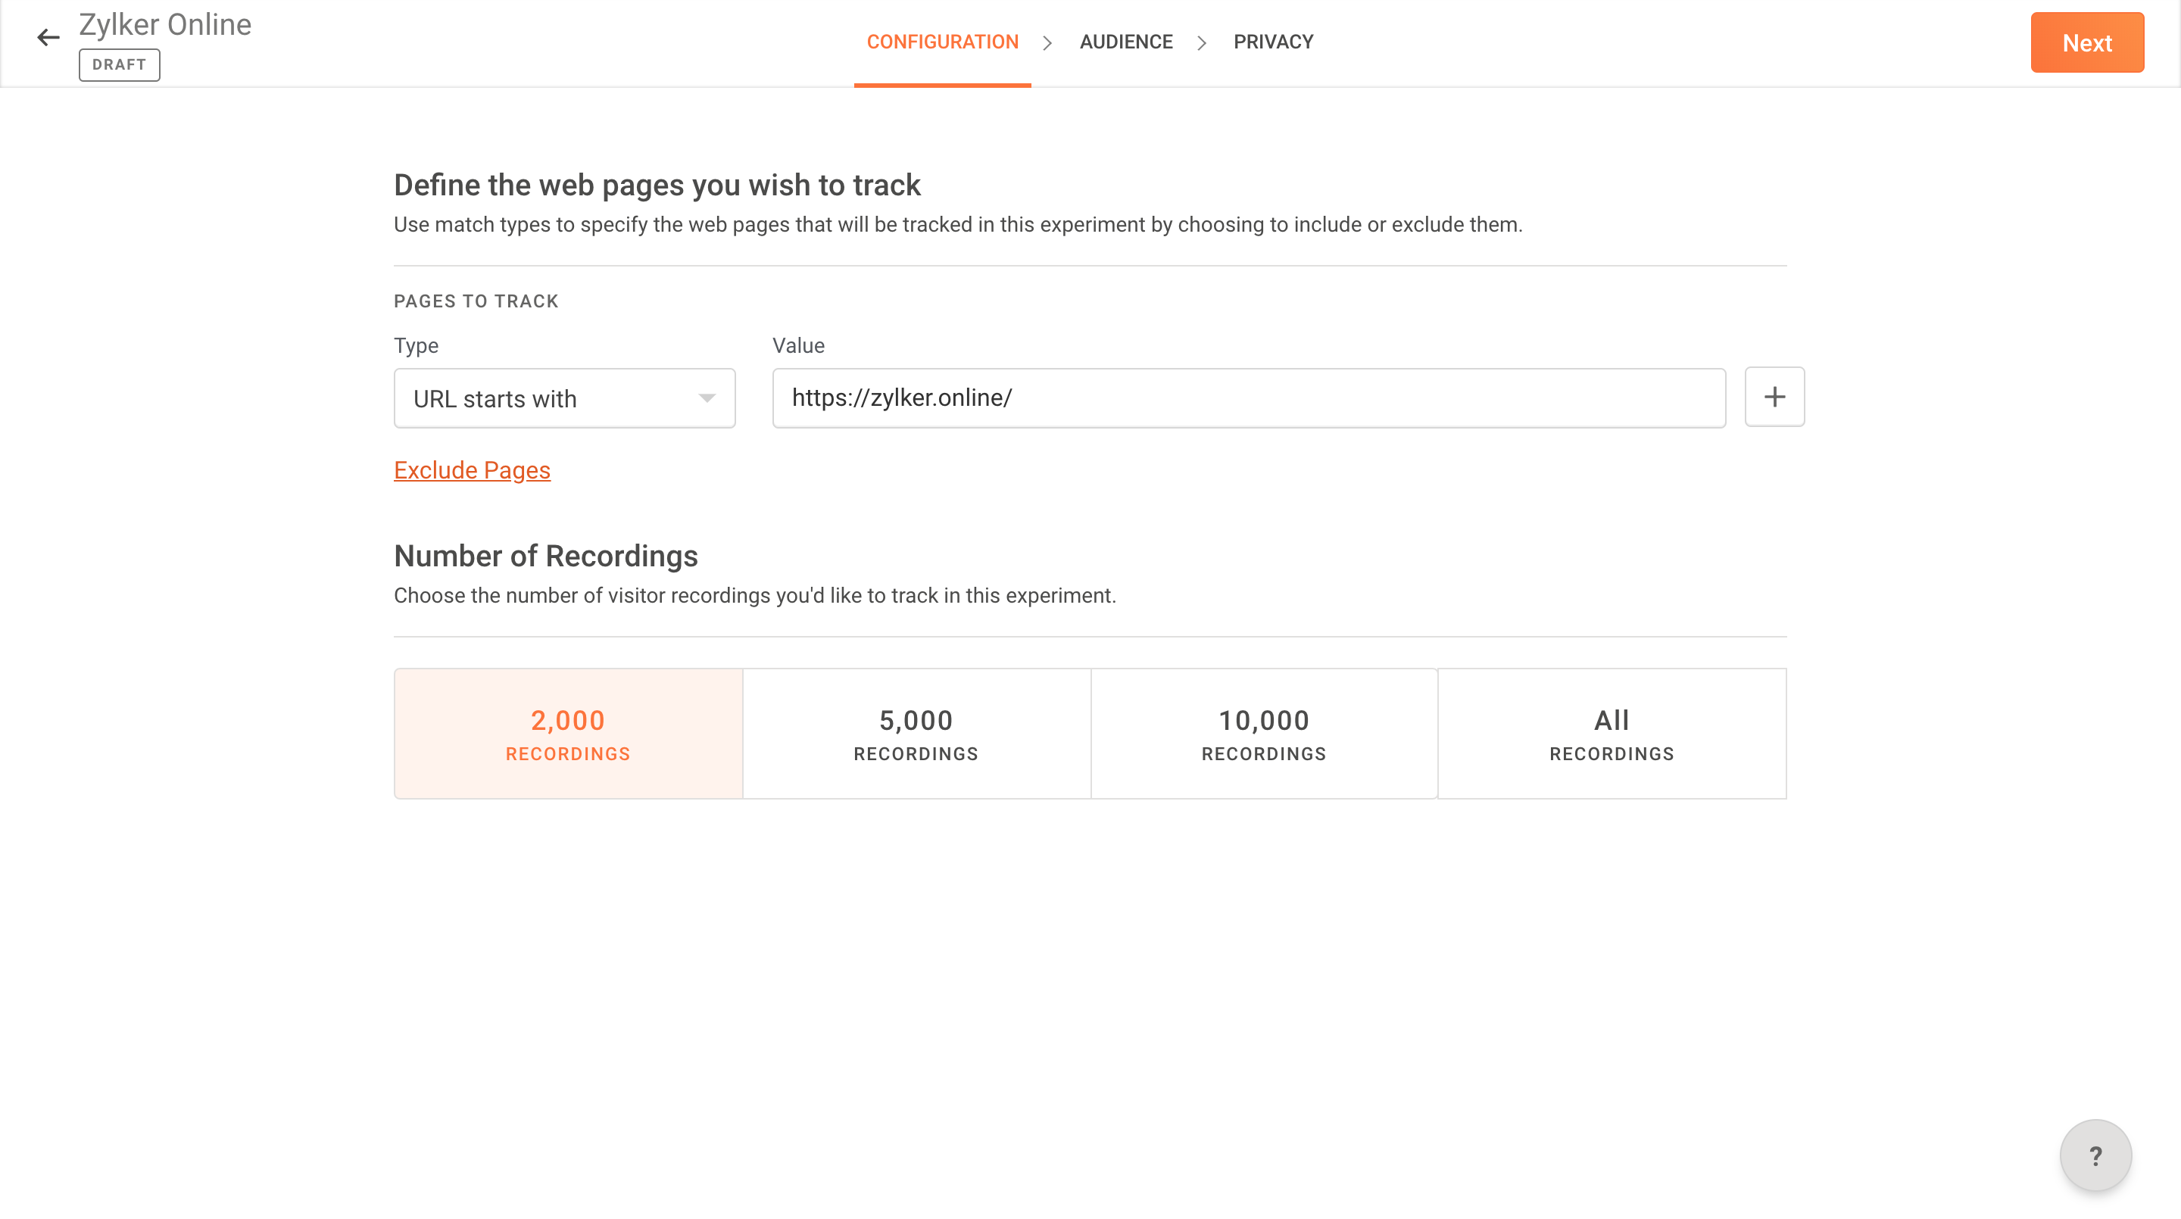Click the orange Next button
The height and width of the screenshot is (1219, 2181).
pyautogui.click(x=2087, y=42)
